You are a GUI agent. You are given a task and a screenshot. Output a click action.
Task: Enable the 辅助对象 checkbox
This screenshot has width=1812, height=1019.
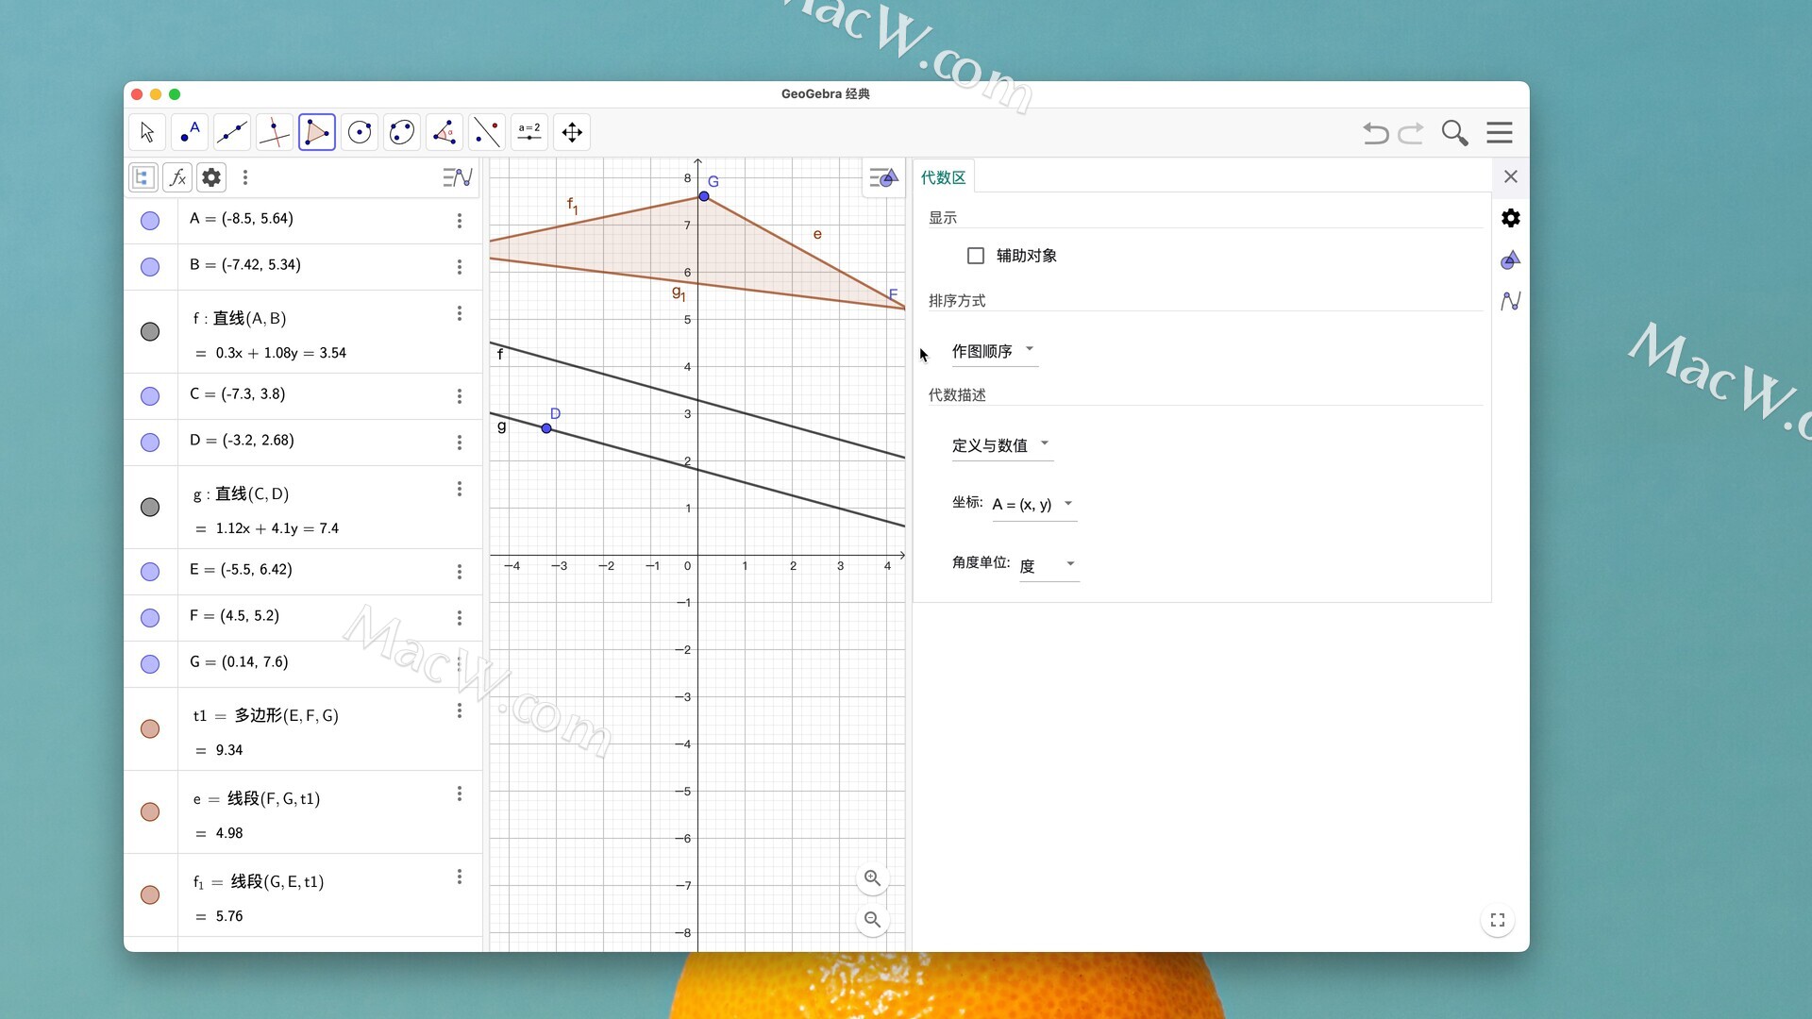click(976, 256)
